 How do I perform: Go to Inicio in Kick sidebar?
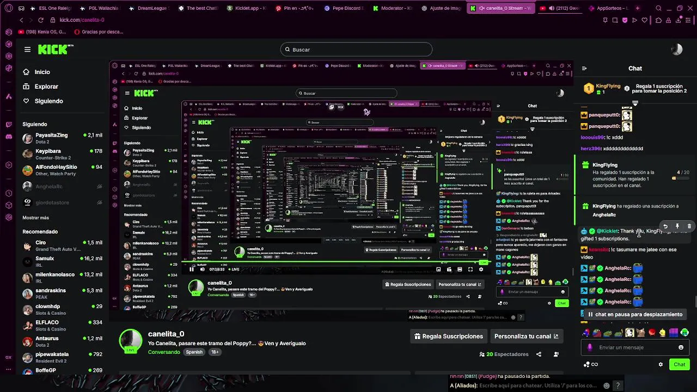coord(36,72)
